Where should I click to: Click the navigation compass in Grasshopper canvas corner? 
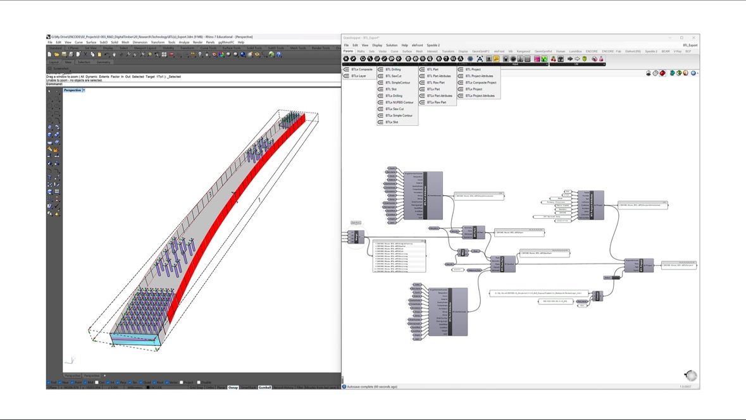[690, 375]
